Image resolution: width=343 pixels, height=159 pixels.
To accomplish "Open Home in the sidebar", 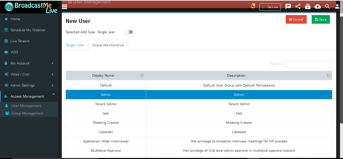I will pyautogui.click(x=15, y=19).
